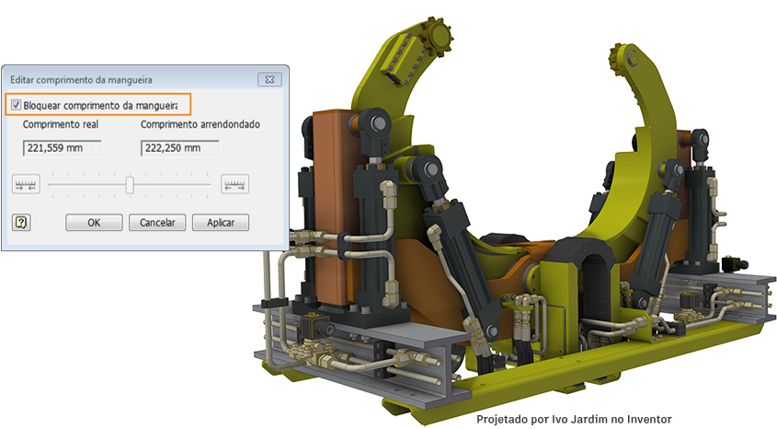Close the Editar comprimento da mangueira dialog
Screen dimensions: 777x429
tap(269, 79)
